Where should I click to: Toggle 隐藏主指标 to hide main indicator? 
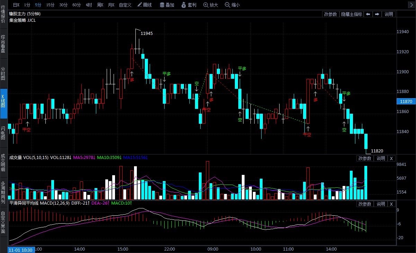[352, 14]
